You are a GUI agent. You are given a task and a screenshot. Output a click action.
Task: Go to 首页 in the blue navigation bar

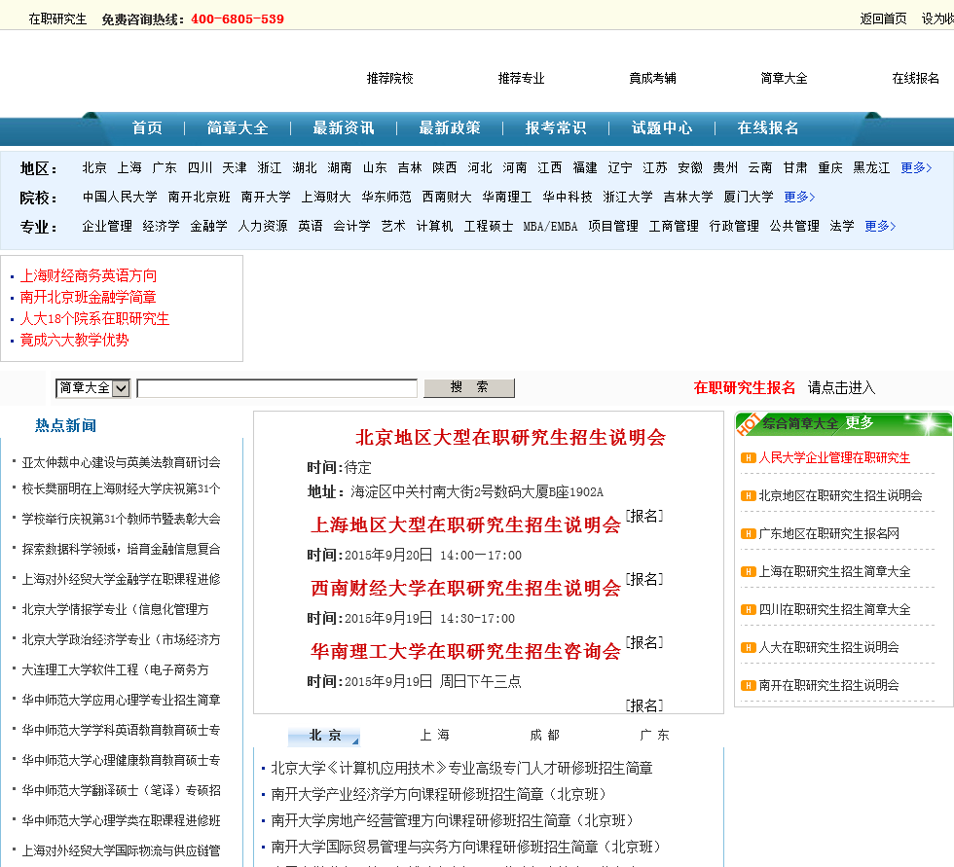pos(147,127)
